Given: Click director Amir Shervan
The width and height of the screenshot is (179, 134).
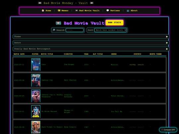Looking at the screenshot, I should point(70,80).
